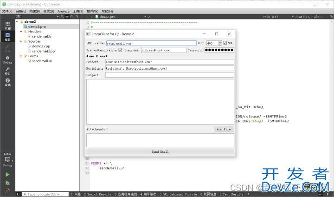Open the Welcome mode grid icon
This screenshot has width=334, height=197.
click(x=7, y=25)
